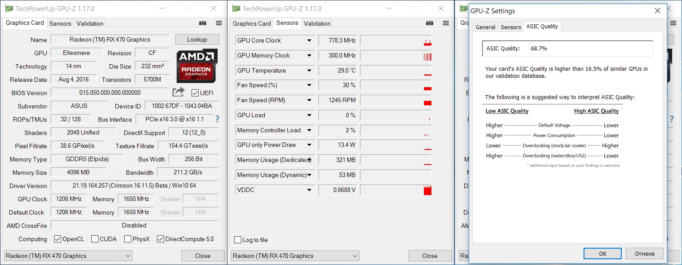Screen dimensions: 682x265
Task: Click the camera screenshot icon in Graphics Card window
Action: [203, 23]
